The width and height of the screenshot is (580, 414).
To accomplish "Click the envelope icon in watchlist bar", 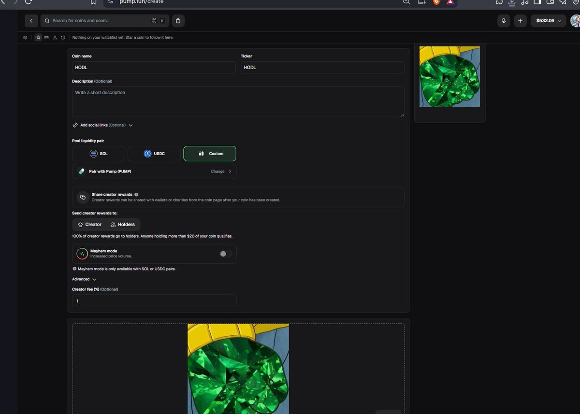I will [46, 37].
